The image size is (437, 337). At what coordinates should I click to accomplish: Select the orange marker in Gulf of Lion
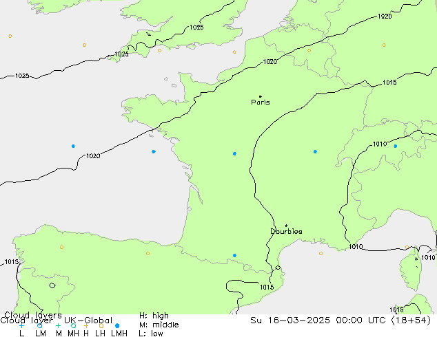(321, 253)
